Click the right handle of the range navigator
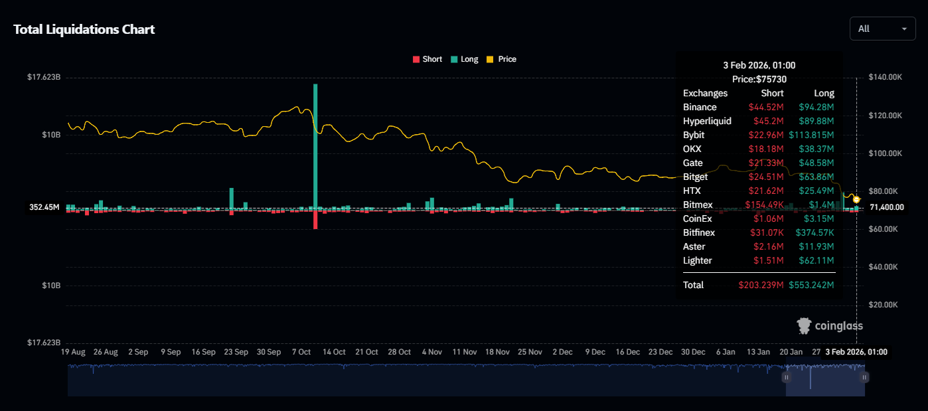The image size is (928, 411). (x=864, y=377)
